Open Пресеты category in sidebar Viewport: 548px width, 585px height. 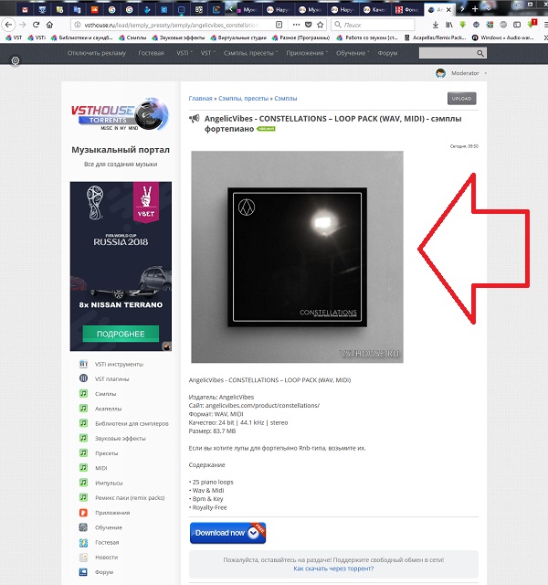pos(107,453)
